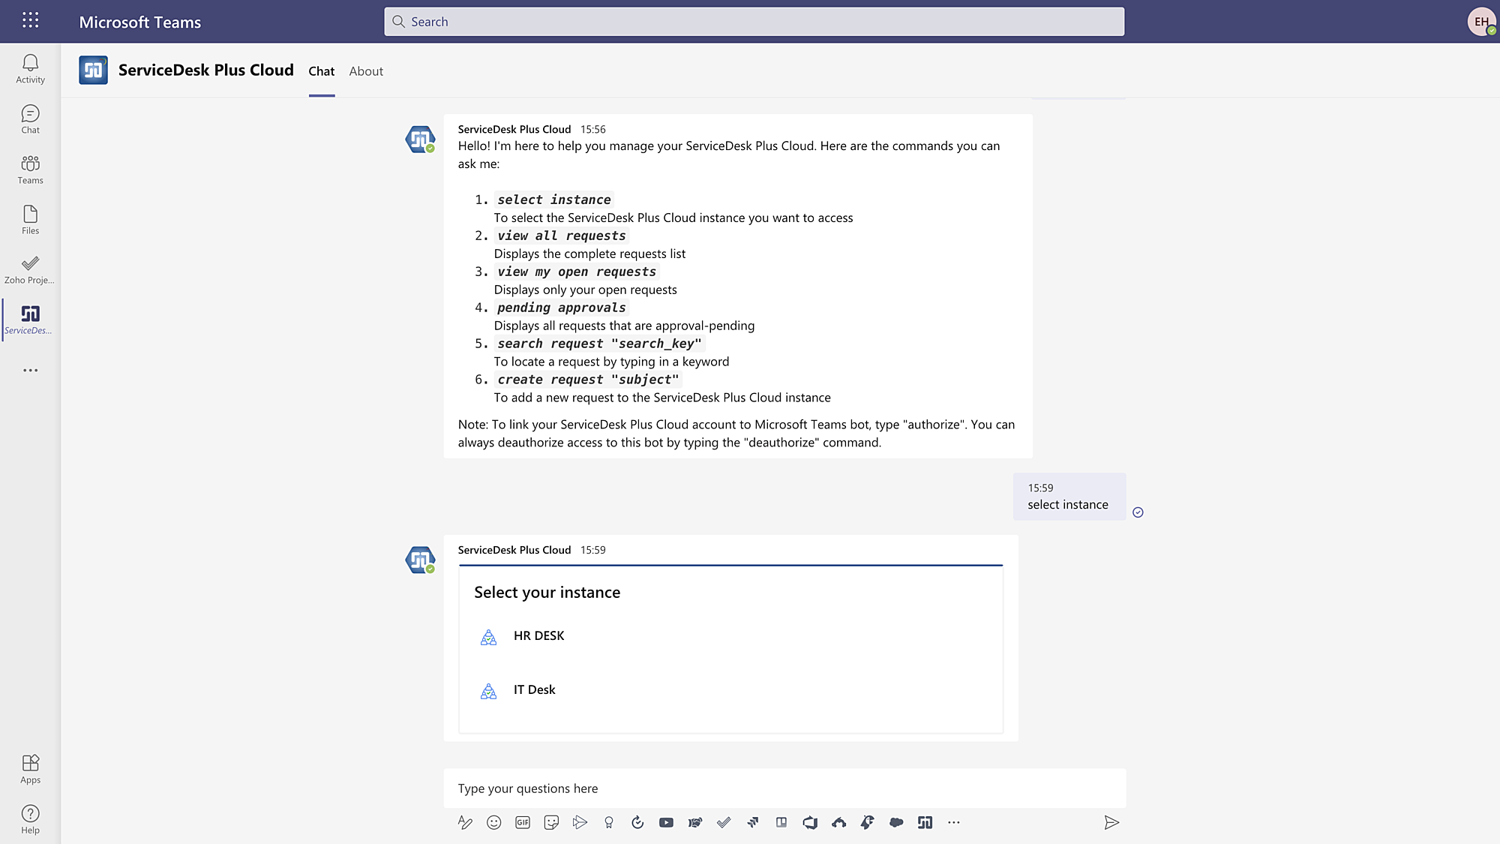1500x844 pixels.
Task: Click the IT Desk instance icon
Action: click(x=488, y=691)
